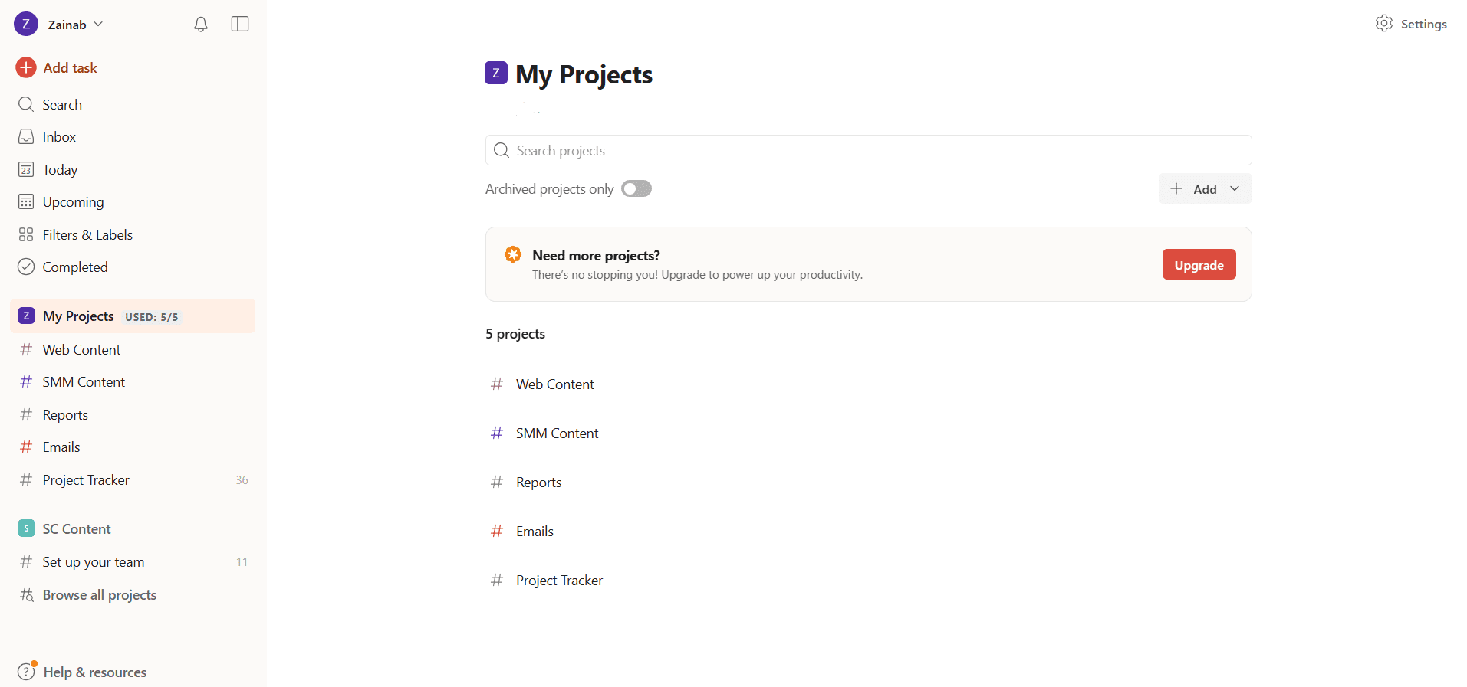Open the Add project dropdown arrow

coord(1234,188)
